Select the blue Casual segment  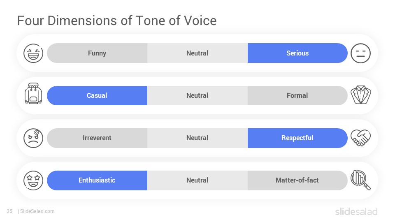point(97,96)
